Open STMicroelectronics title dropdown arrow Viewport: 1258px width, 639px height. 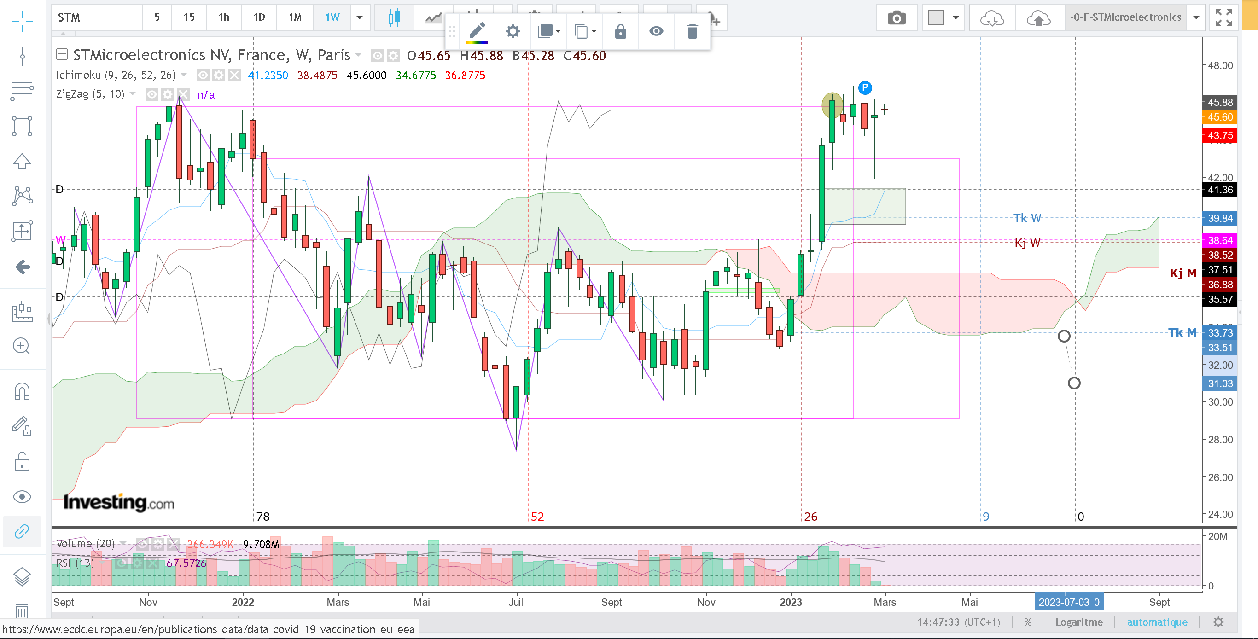tap(358, 55)
